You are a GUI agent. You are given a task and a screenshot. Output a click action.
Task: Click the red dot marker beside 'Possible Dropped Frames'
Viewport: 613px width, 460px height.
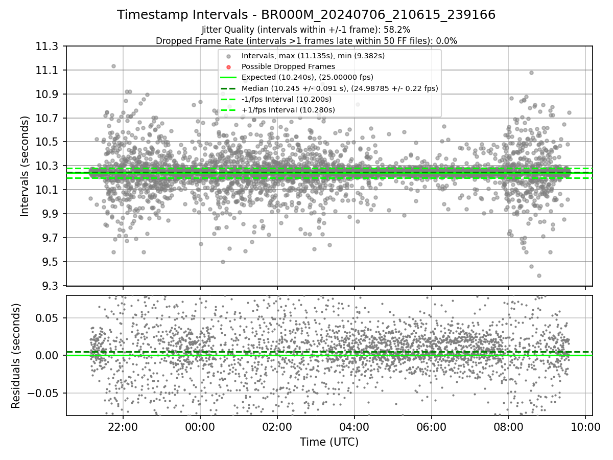pyautogui.click(x=229, y=67)
